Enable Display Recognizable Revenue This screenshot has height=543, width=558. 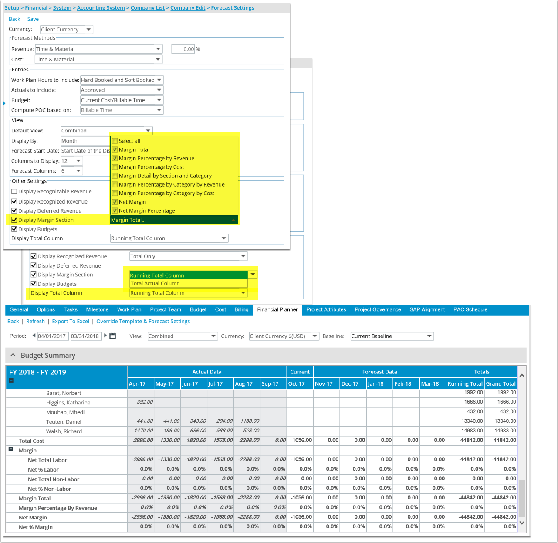[14, 191]
